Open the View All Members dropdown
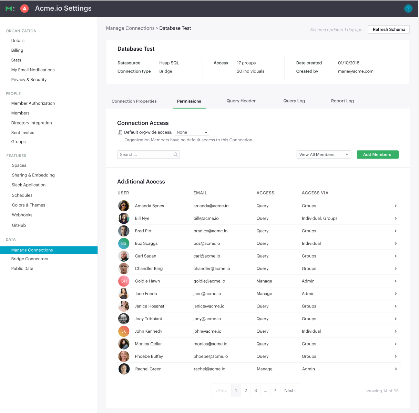 (324, 155)
